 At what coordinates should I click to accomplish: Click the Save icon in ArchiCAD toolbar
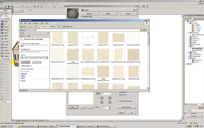(9, 6)
